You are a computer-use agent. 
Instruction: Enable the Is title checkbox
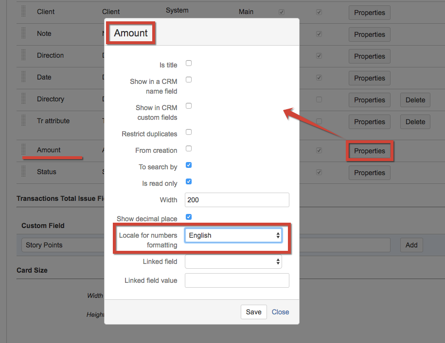pyautogui.click(x=189, y=63)
